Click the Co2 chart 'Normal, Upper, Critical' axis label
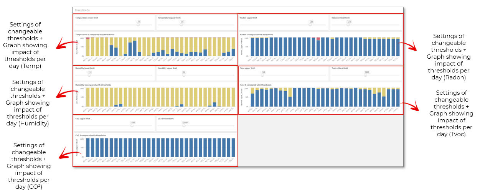This screenshot has height=196, width=480. pyautogui.click(x=77, y=148)
